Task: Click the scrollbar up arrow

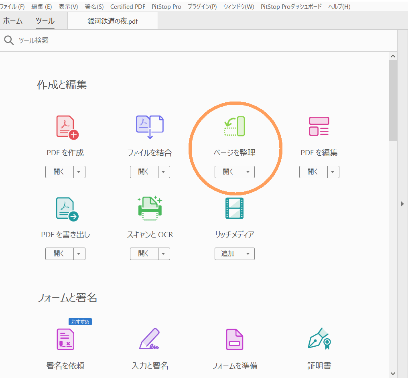Action: tap(393, 56)
